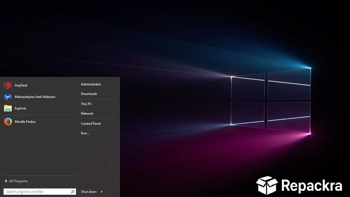Click Shut down button
This screenshot has width=350, height=197.
(89, 191)
